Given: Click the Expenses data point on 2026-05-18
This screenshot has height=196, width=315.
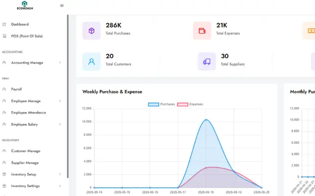Looking at the screenshot, I should click(206, 168).
